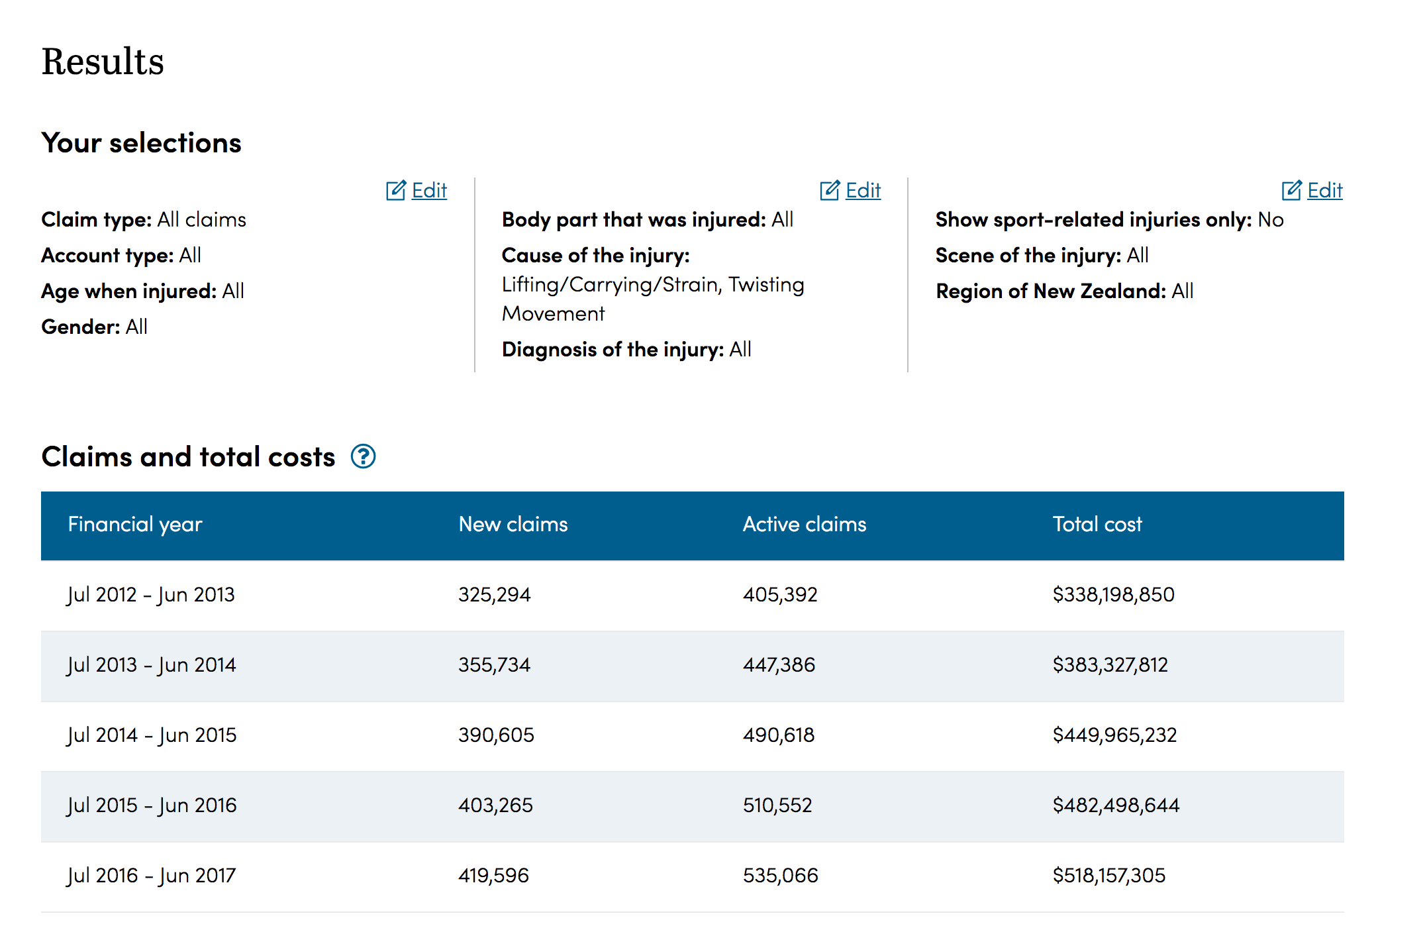Click the total cost $482,498,644

coord(1116,805)
